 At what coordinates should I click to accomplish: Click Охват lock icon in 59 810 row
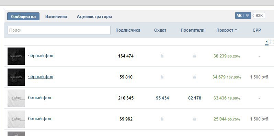pos(162,77)
